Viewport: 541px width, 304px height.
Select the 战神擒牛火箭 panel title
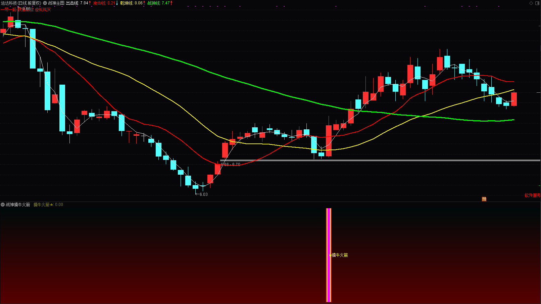pyautogui.click(x=18, y=205)
